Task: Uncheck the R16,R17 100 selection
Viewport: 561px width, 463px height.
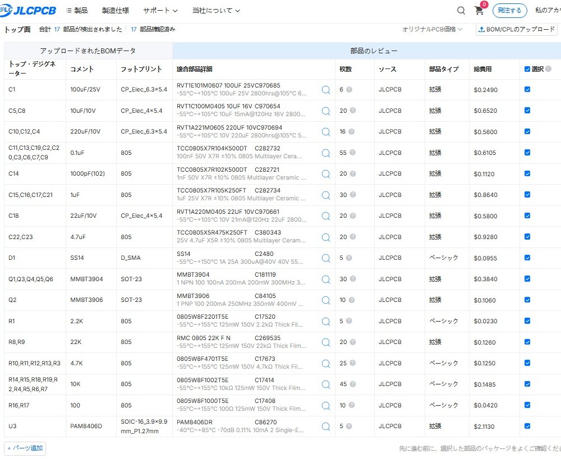Action: (527, 405)
